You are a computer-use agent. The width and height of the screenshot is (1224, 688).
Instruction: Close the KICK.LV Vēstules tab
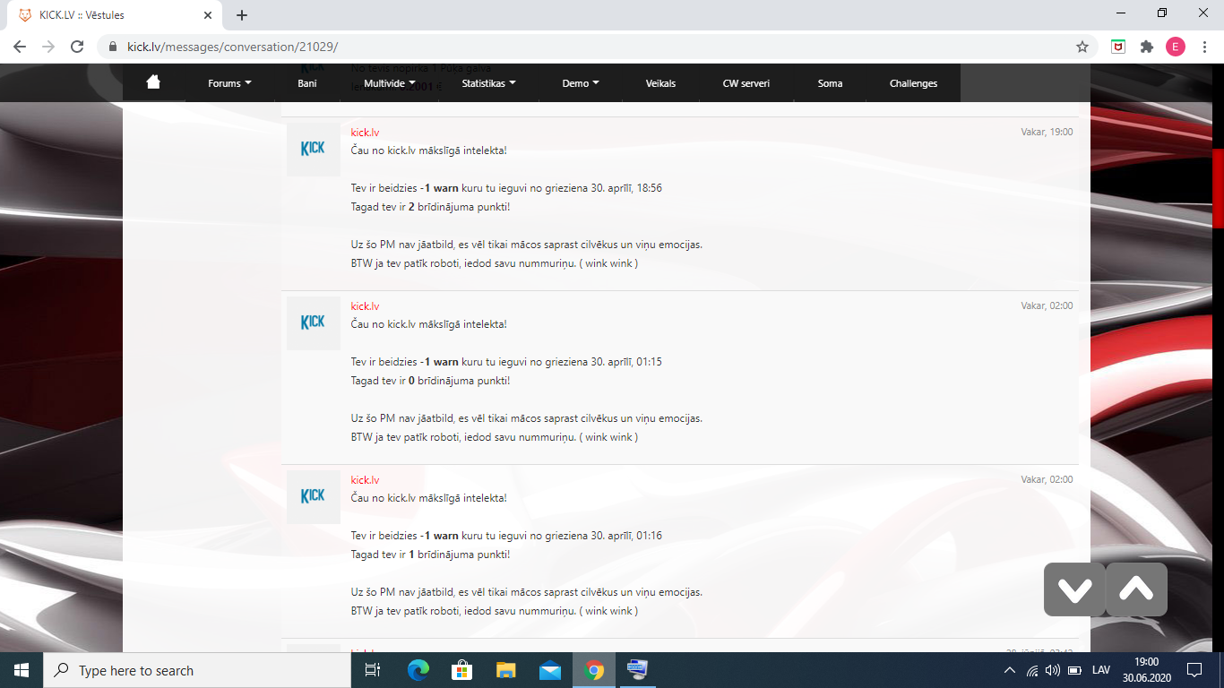[x=208, y=15]
